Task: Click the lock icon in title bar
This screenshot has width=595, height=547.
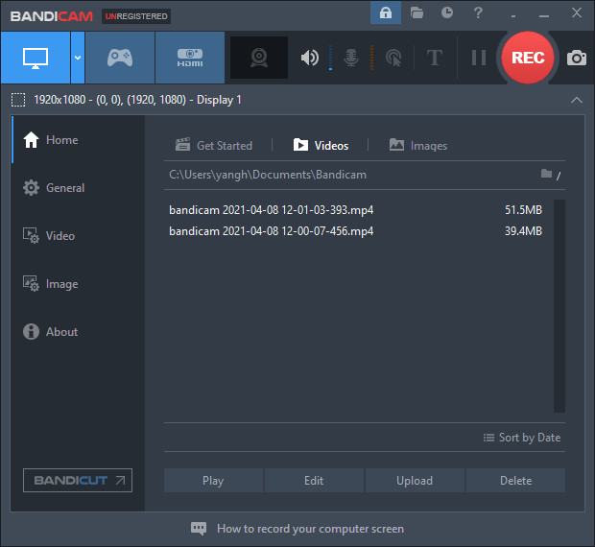Action: [386, 12]
